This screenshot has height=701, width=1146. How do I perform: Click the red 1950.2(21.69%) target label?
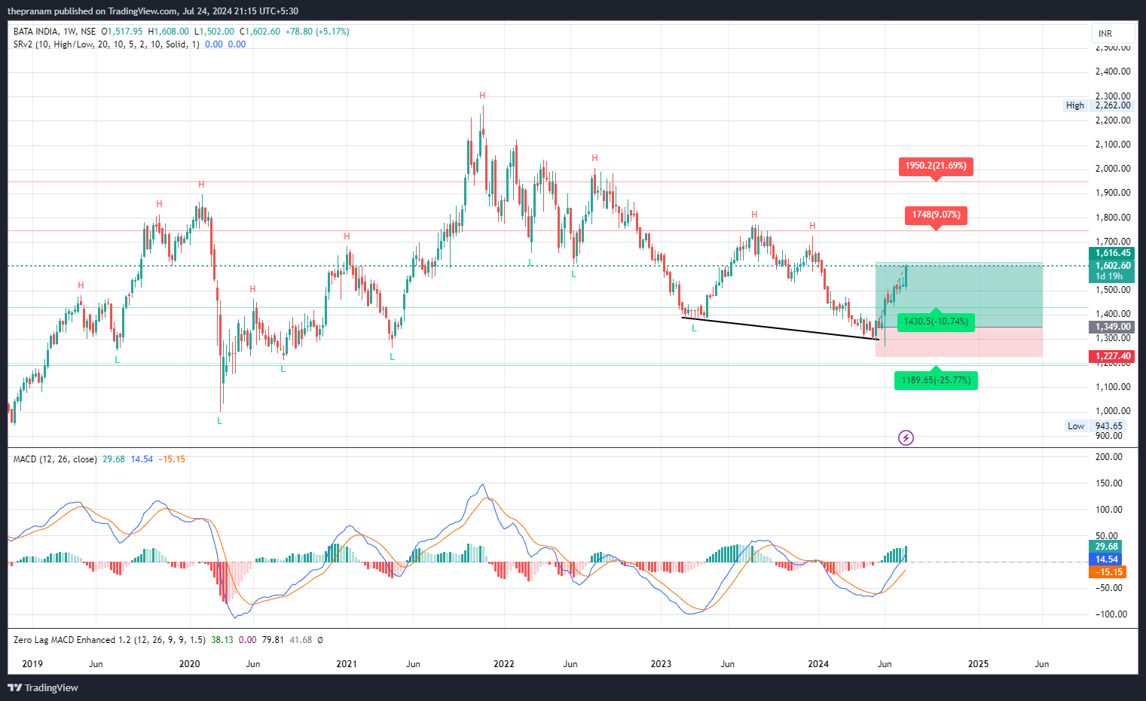936,166
